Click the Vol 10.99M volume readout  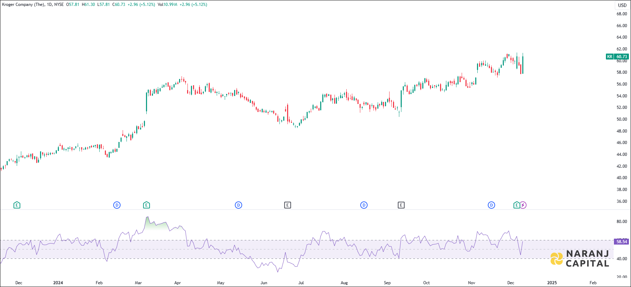(167, 5)
